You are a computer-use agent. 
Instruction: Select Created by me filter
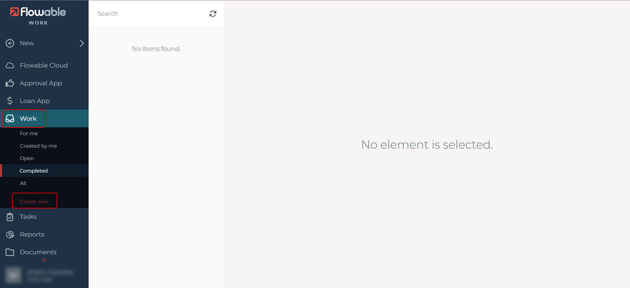[x=38, y=146]
